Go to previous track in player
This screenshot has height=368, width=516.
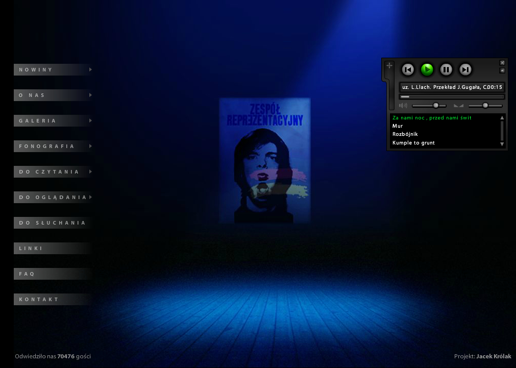tap(408, 69)
